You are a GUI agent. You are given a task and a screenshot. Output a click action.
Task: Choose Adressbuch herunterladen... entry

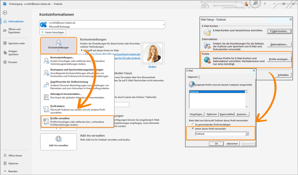77,96
